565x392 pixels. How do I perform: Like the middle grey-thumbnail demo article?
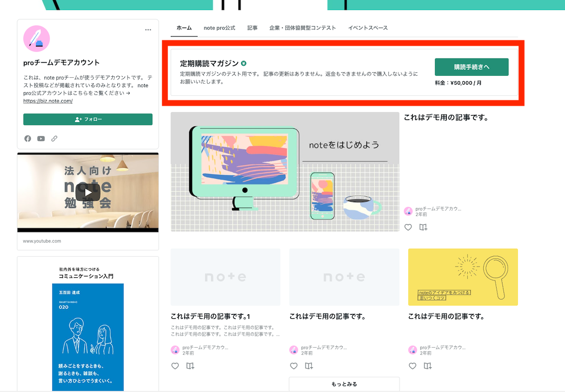tap(294, 366)
